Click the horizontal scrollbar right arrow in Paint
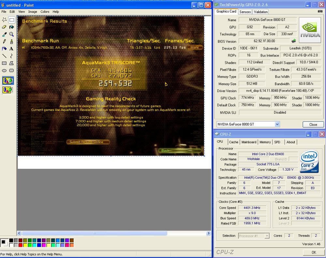326x258 pixels. click(208, 233)
